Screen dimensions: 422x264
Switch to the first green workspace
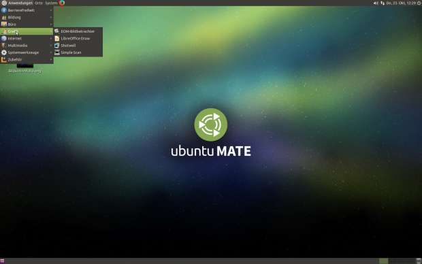(383, 261)
